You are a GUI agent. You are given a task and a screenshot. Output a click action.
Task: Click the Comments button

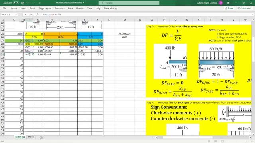(244, 8)
